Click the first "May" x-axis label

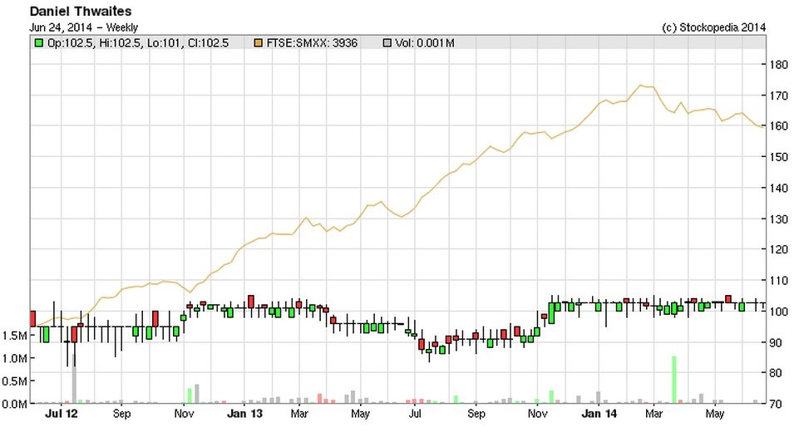[360, 414]
